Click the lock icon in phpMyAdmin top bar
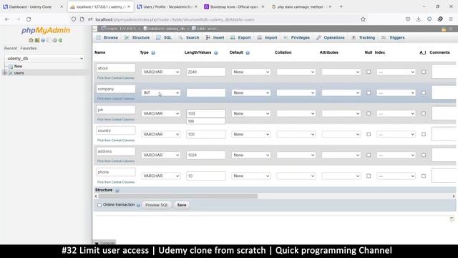458x258 pixels. tap(444, 29)
